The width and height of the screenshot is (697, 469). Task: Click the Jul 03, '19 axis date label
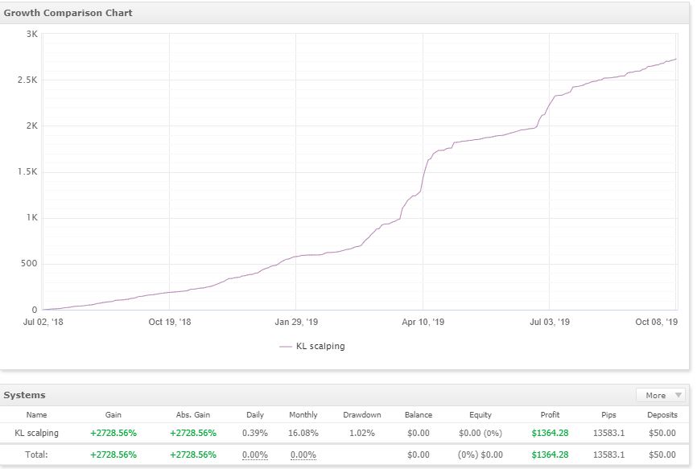click(549, 322)
